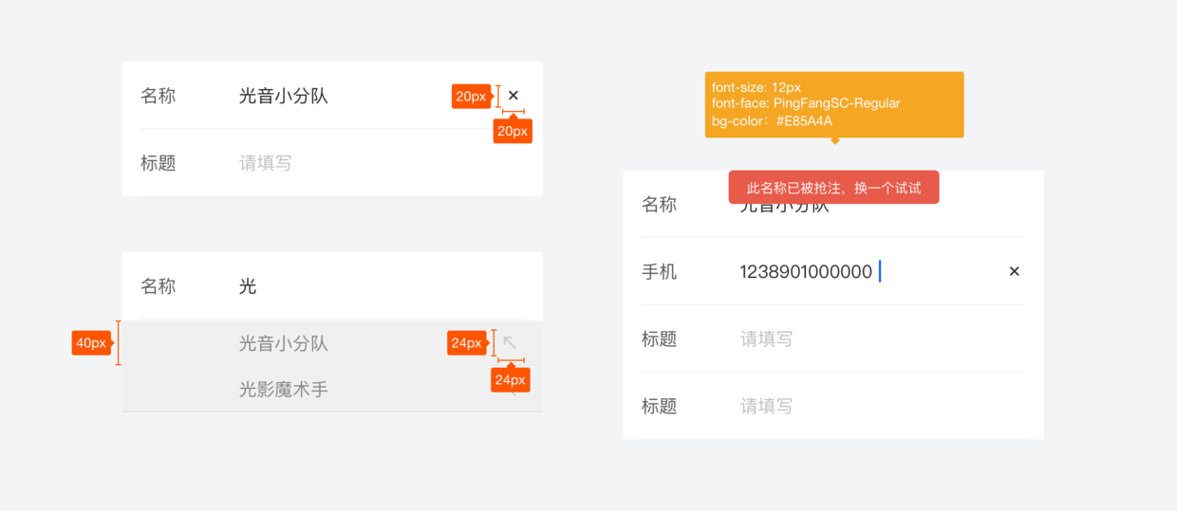Click the 光音小分队 text in the top-left name field
The width and height of the screenshot is (1177, 511).
[284, 96]
